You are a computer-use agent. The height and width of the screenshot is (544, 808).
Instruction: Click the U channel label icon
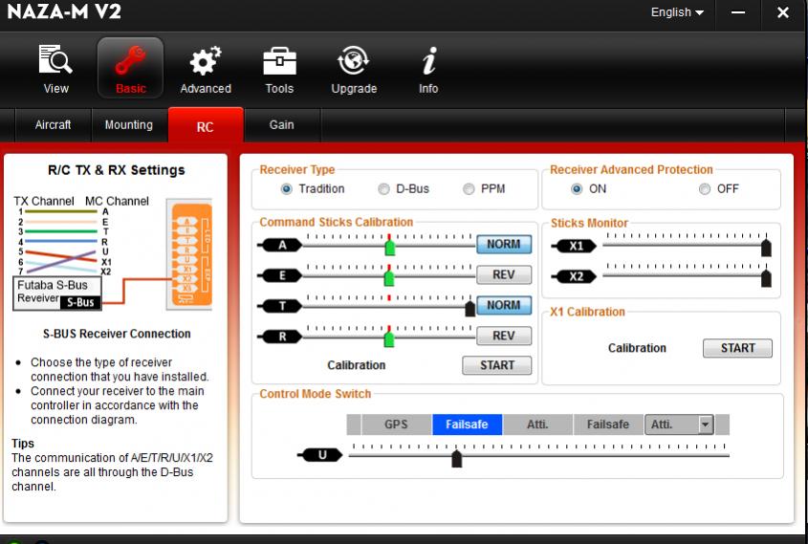[x=321, y=455]
